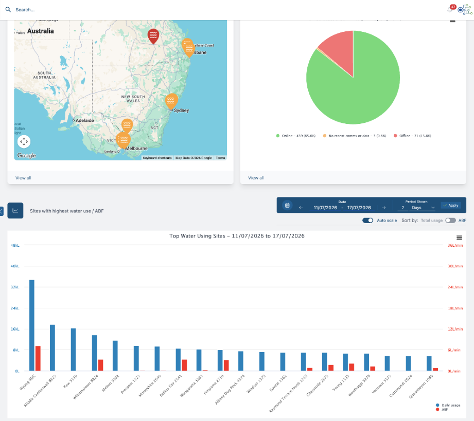Toggle the Auto scale switch
Viewport: 474px width, 421px height.
tap(367, 221)
